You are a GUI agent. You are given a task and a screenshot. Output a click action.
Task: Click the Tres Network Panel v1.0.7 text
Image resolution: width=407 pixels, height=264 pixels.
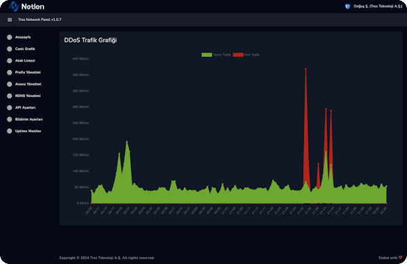click(40, 20)
